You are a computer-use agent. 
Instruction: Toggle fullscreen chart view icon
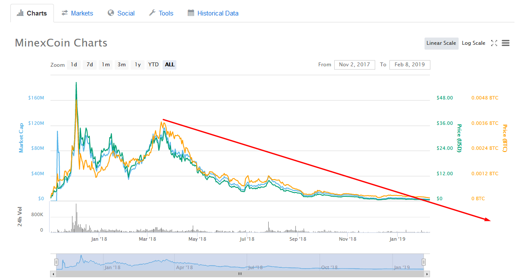[494, 43]
